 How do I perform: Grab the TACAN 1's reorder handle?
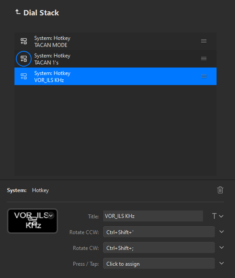pos(204,58)
